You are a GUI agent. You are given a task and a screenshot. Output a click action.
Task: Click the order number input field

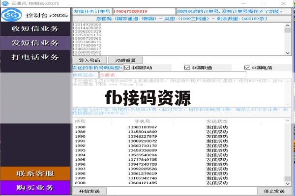click(144, 11)
